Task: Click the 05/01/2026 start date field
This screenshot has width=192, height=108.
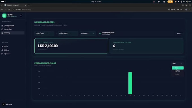Action: 44,33
